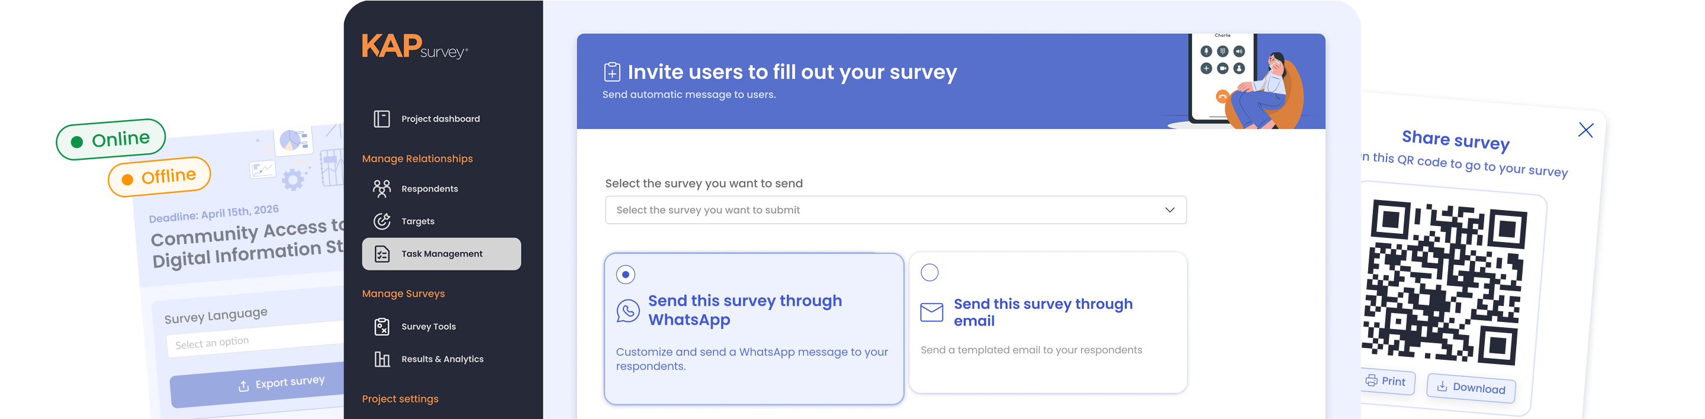This screenshot has height=419, width=1705.
Task: Click the Project dashboard sidebar icon
Action: [382, 119]
